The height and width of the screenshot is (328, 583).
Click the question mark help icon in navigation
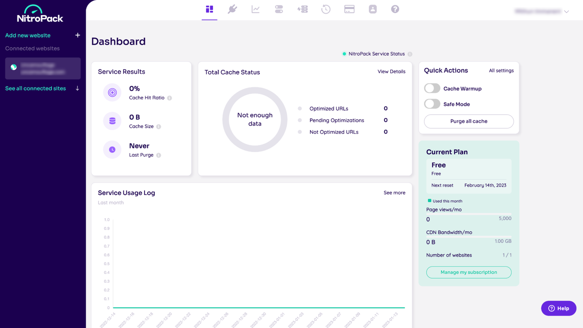(395, 9)
